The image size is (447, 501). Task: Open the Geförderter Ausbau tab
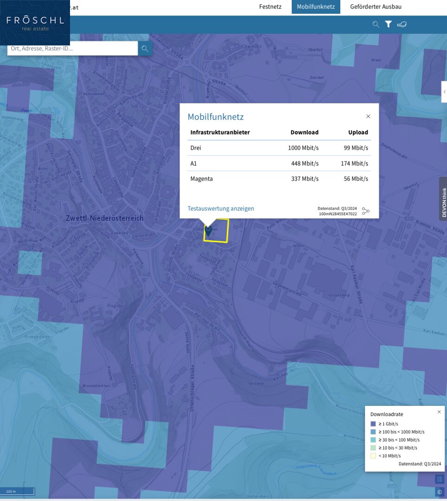[376, 7]
